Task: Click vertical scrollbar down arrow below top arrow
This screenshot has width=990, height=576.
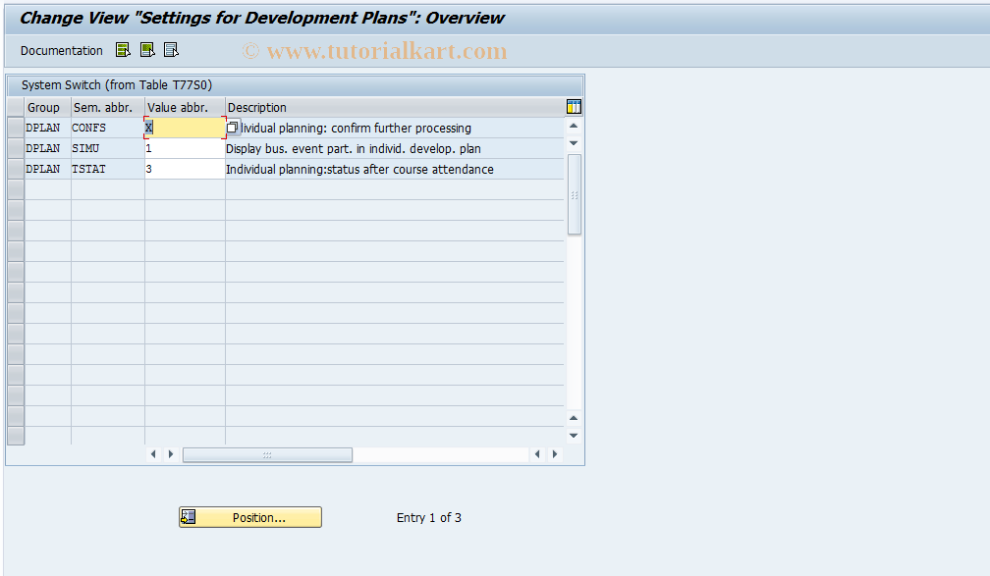Action: tap(574, 143)
